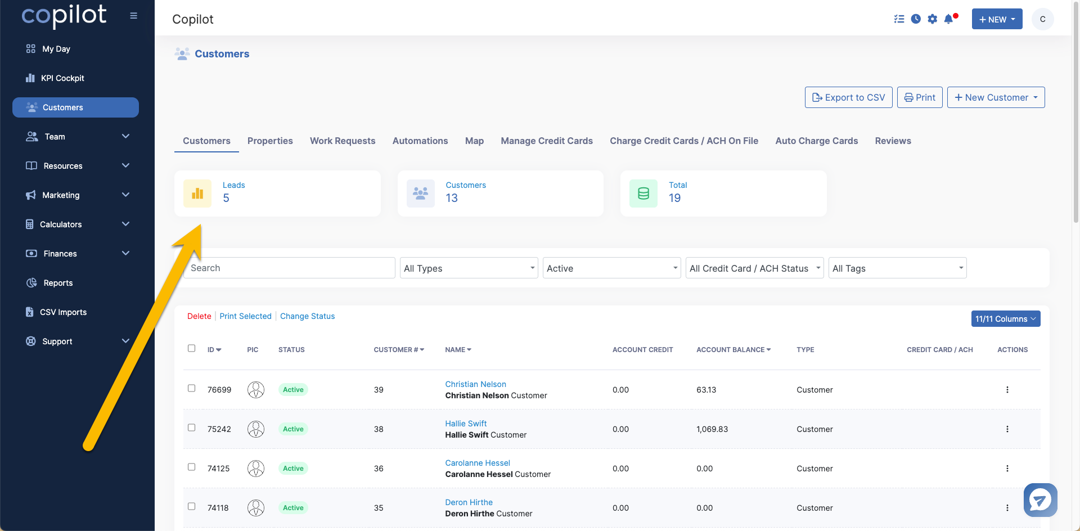This screenshot has height=531, width=1080.
Task: Open the All Types dropdown
Action: 469,268
